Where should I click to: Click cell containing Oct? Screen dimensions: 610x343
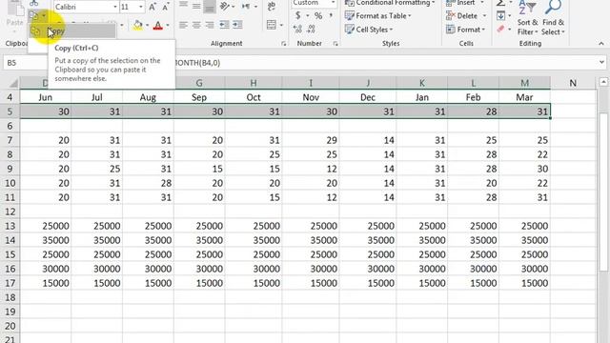[254, 97]
